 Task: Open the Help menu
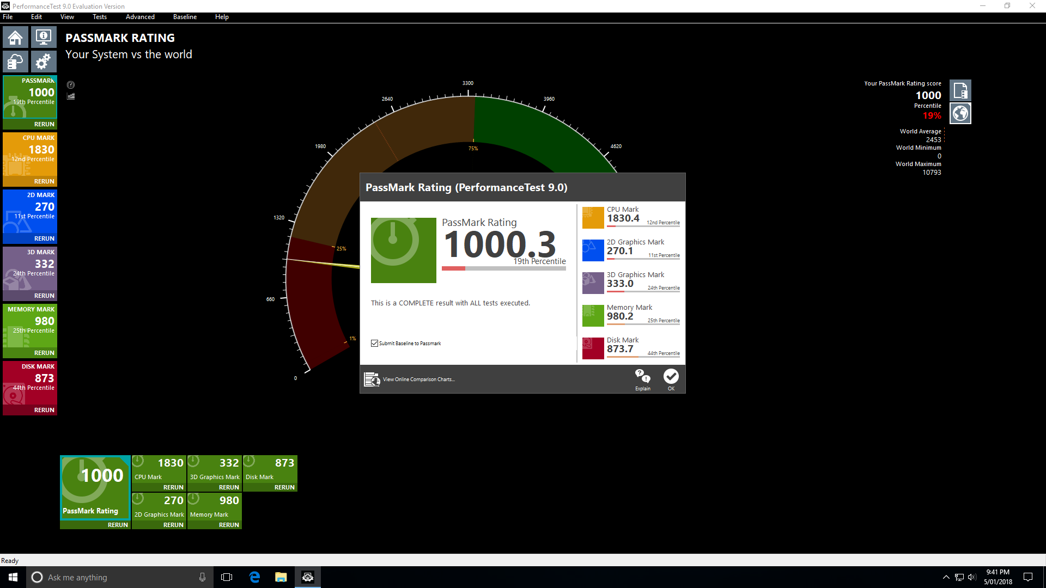tap(222, 17)
